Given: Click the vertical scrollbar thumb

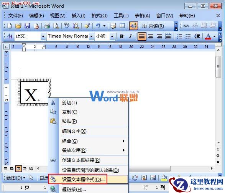Looking at the screenshot, I should [x=218, y=67].
